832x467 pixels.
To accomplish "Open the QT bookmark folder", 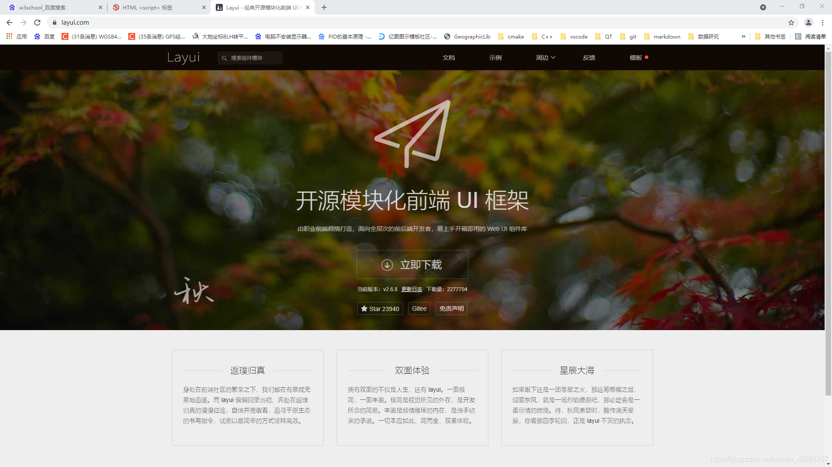I will 604,36.
